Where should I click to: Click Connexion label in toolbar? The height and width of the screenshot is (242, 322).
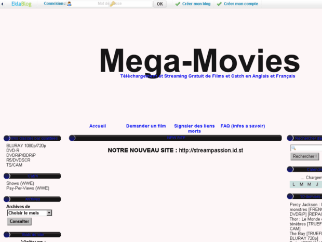click(x=55, y=4)
